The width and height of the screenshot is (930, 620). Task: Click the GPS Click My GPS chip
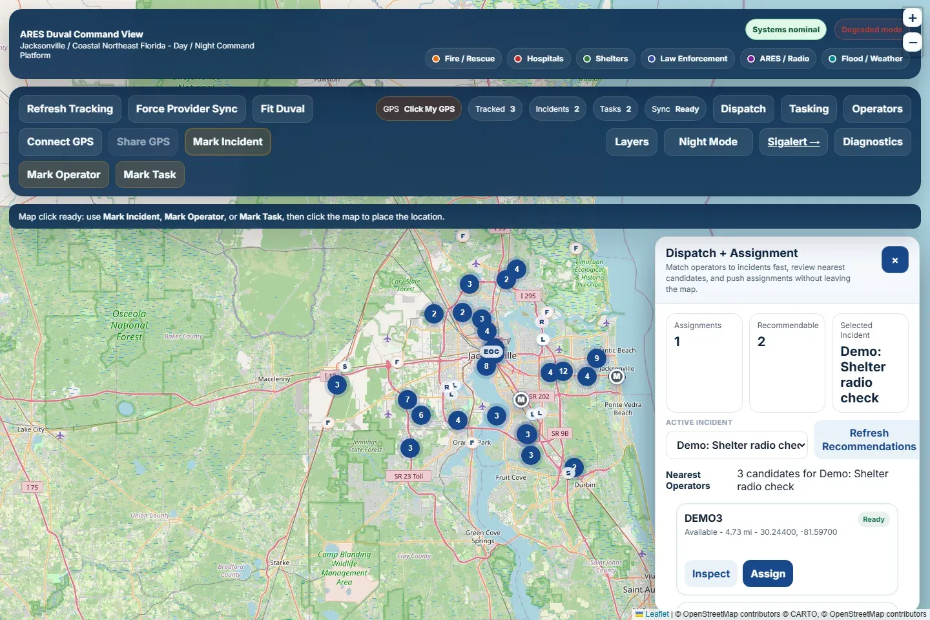click(418, 109)
